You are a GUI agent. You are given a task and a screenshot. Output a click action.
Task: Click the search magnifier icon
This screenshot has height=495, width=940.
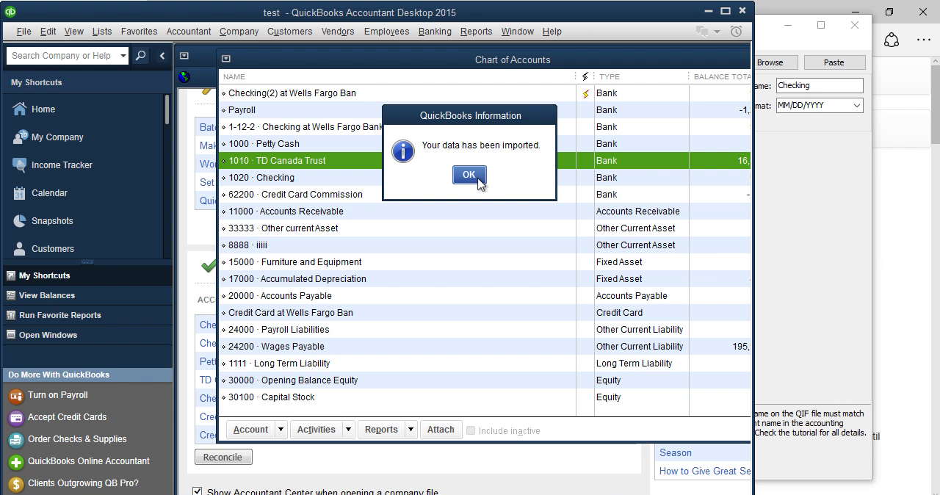pos(141,55)
